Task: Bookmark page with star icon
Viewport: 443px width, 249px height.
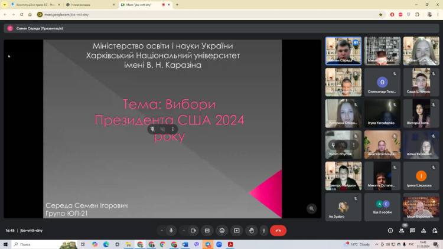Action: pos(380,15)
